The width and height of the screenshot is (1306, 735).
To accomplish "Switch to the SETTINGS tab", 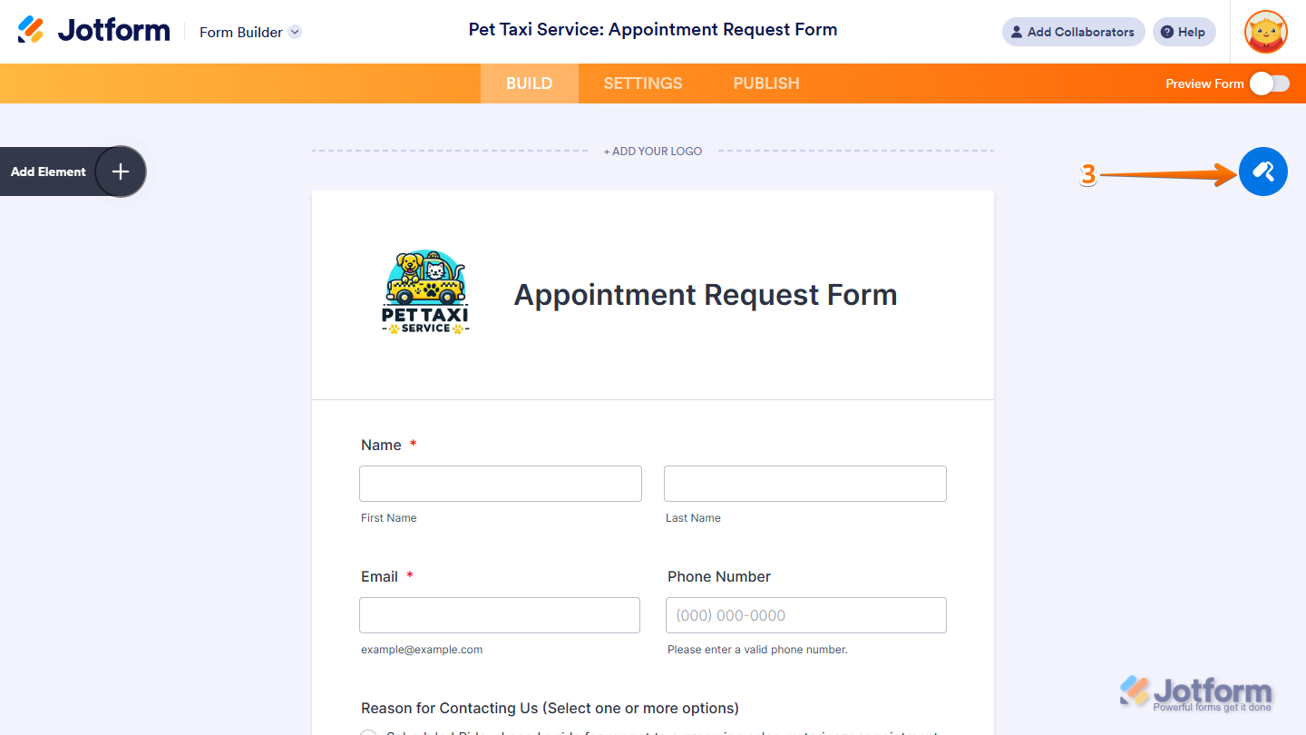I will [643, 83].
